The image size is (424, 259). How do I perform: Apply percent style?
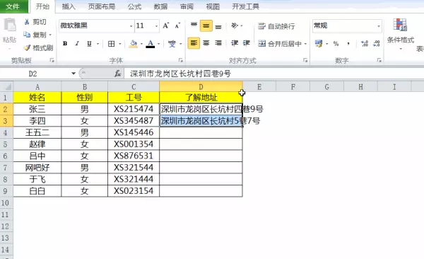click(x=336, y=44)
